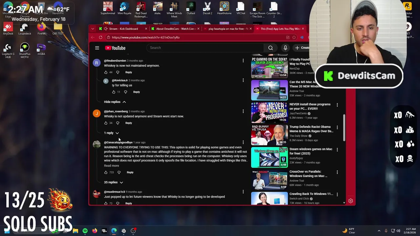420x236 pixels.
Task: Open Spotify from the taskbar
Action: (85, 231)
